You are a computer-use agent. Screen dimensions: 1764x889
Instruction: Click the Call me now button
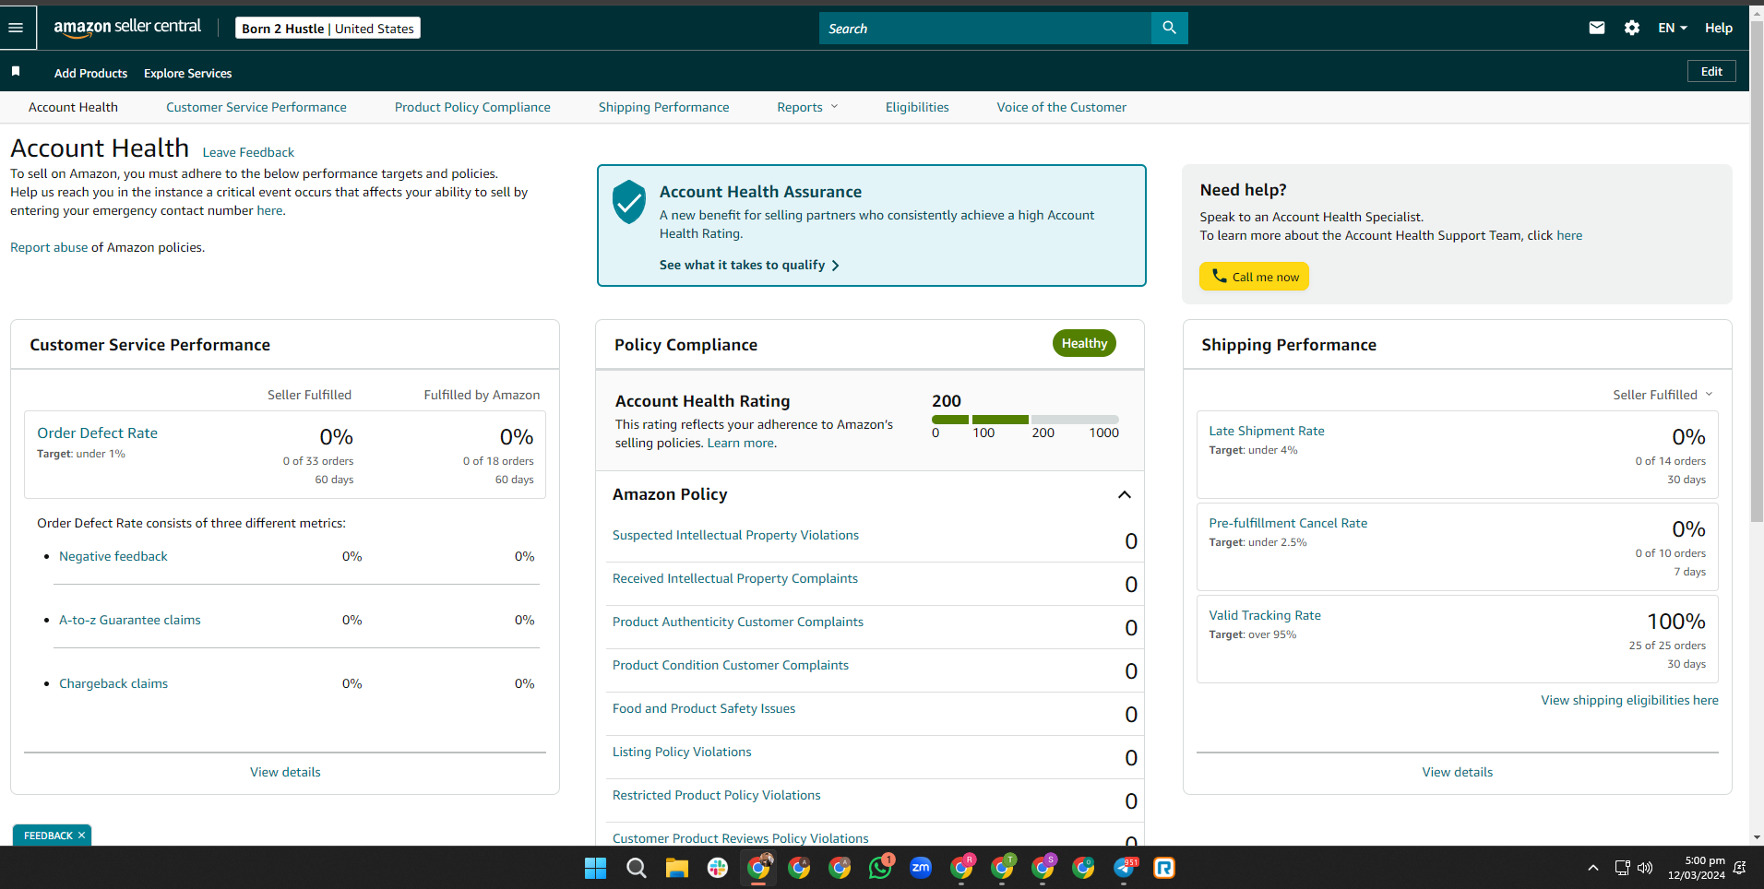pyautogui.click(x=1254, y=277)
